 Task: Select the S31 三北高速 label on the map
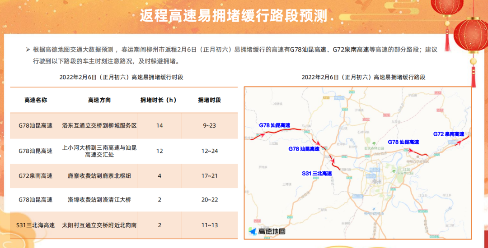[317, 173]
